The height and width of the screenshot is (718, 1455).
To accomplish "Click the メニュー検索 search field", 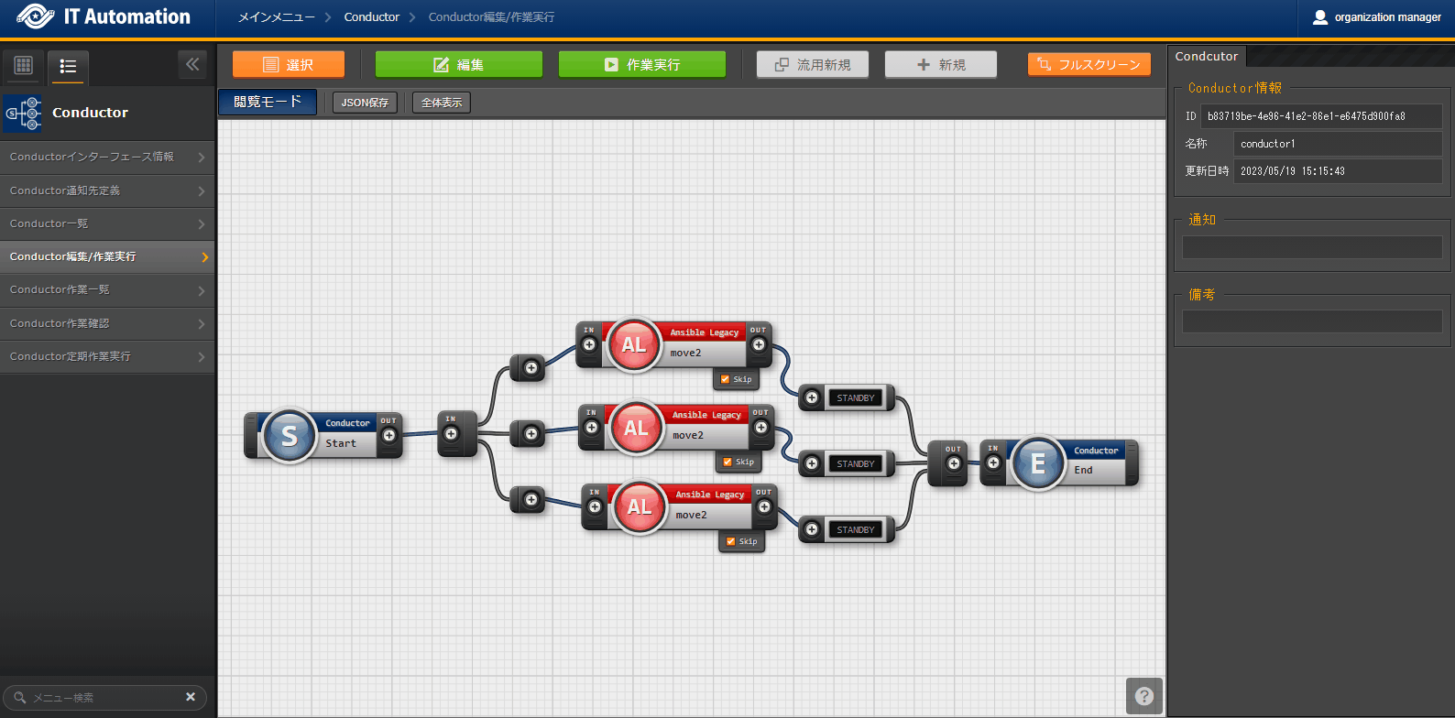I will [101, 698].
